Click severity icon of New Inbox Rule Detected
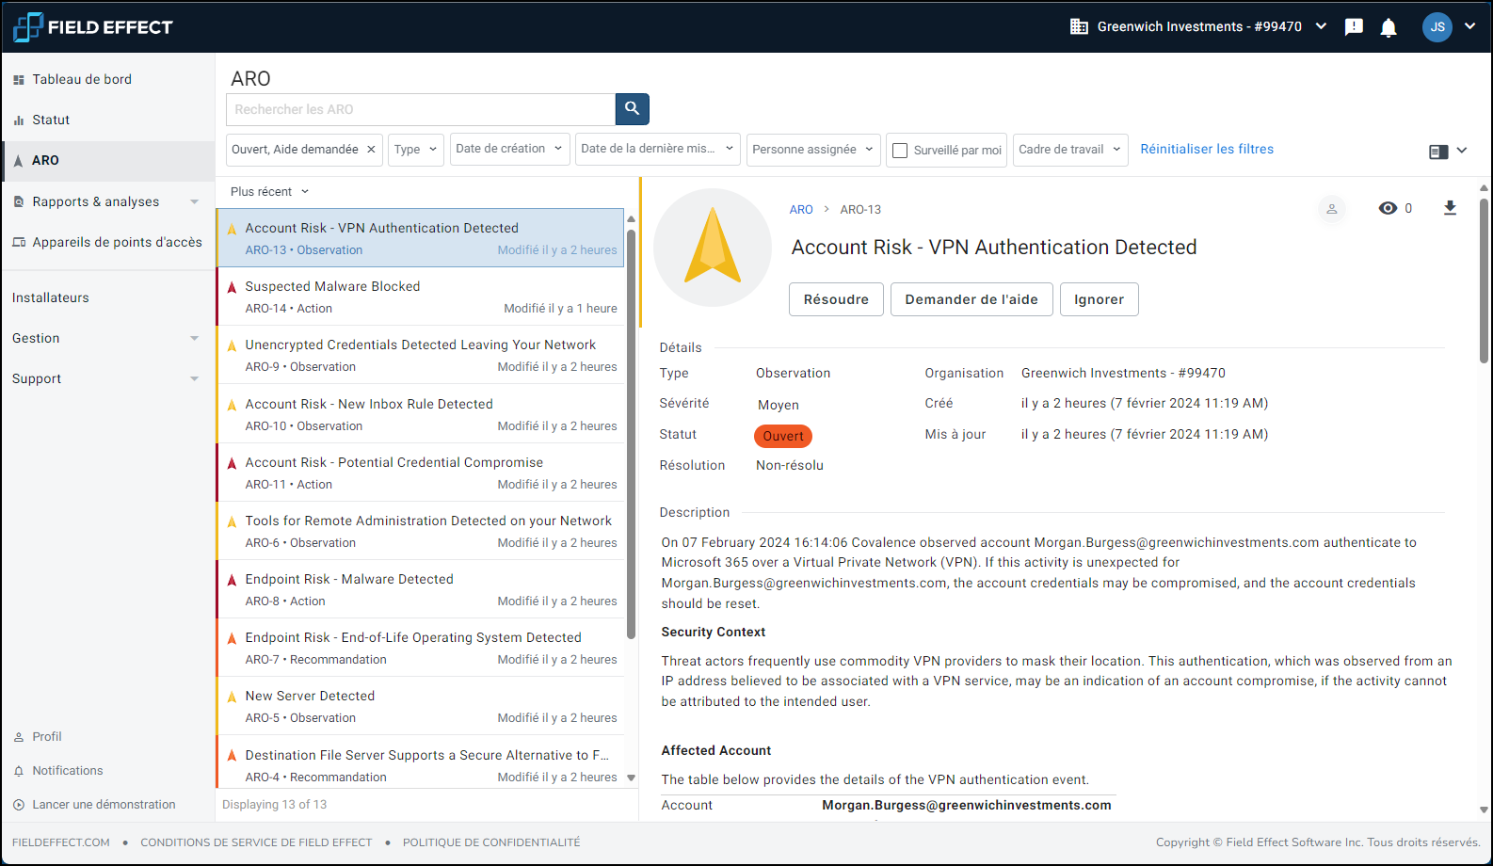 (232, 405)
